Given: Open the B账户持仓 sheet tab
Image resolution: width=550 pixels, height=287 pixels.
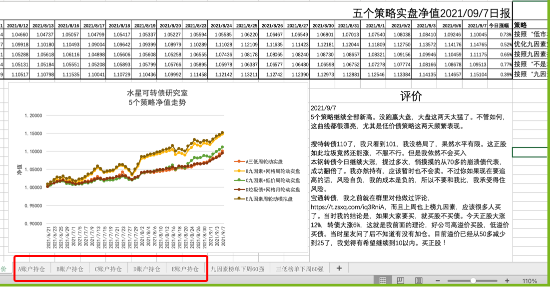Looking at the screenshot, I should point(70,269).
